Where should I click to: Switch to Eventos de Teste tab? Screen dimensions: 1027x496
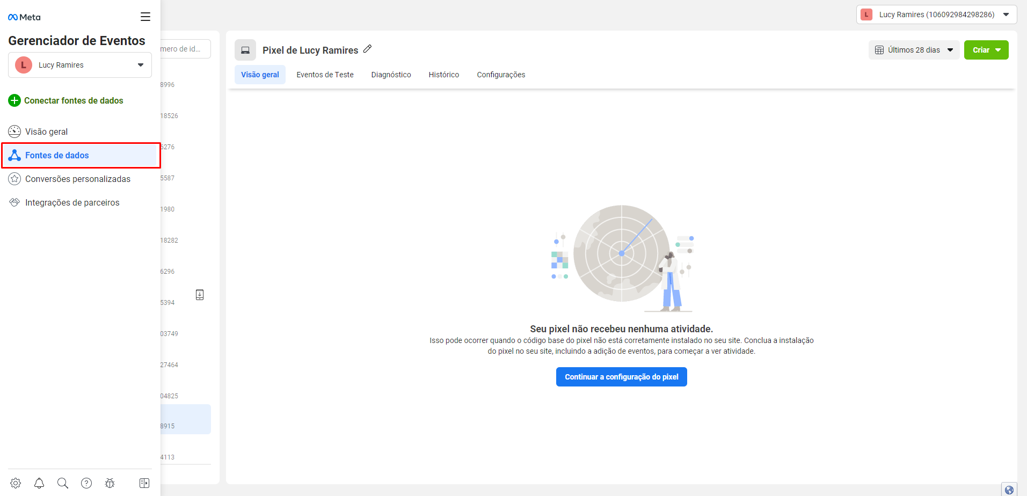[325, 75]
